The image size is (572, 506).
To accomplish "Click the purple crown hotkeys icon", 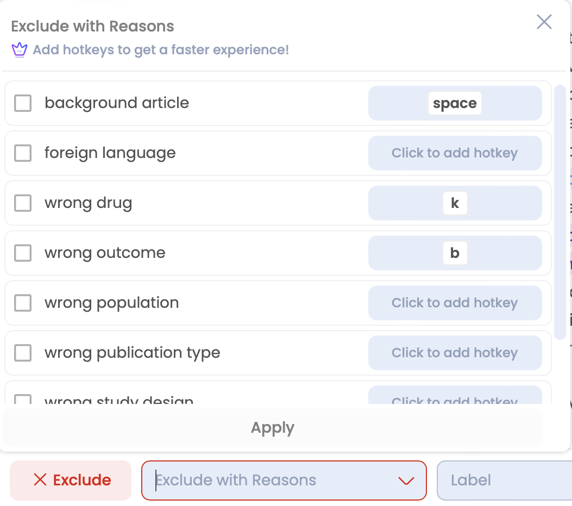I will (x=20, y=50).
